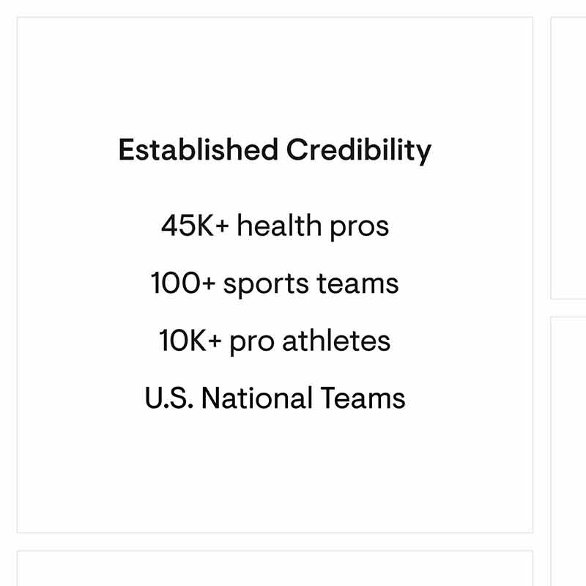Open the partially visible card along the bottom
Viewport: 586px width, 586px height.
pos(275,568)
